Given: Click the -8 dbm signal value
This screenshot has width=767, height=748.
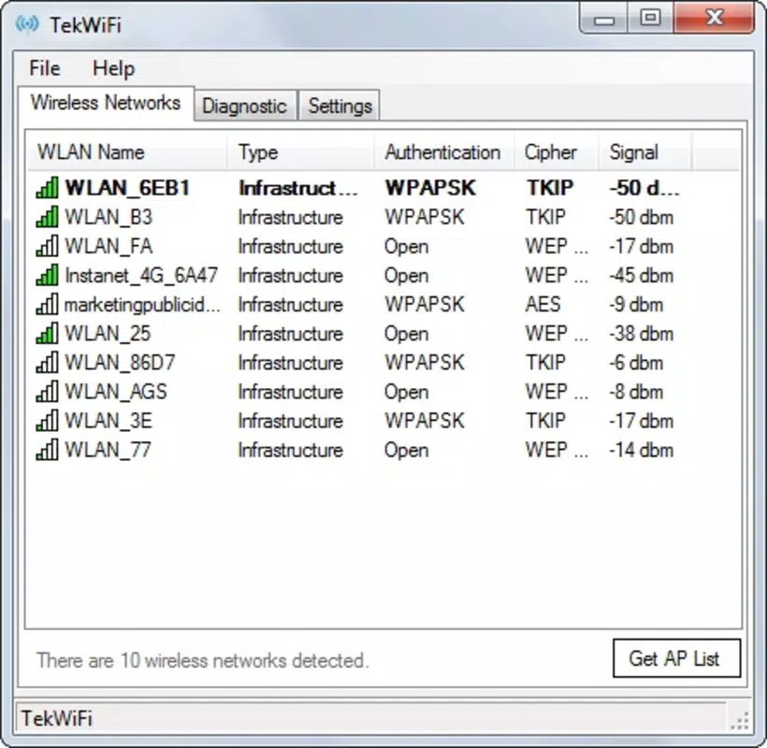Looking at the screenshot, I should click(x=636, y=392).
